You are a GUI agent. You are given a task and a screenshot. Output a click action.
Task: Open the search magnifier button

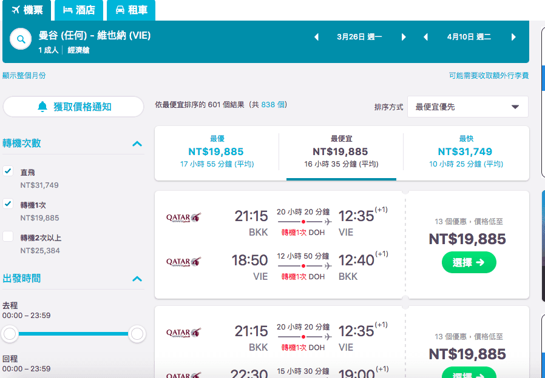21,39
